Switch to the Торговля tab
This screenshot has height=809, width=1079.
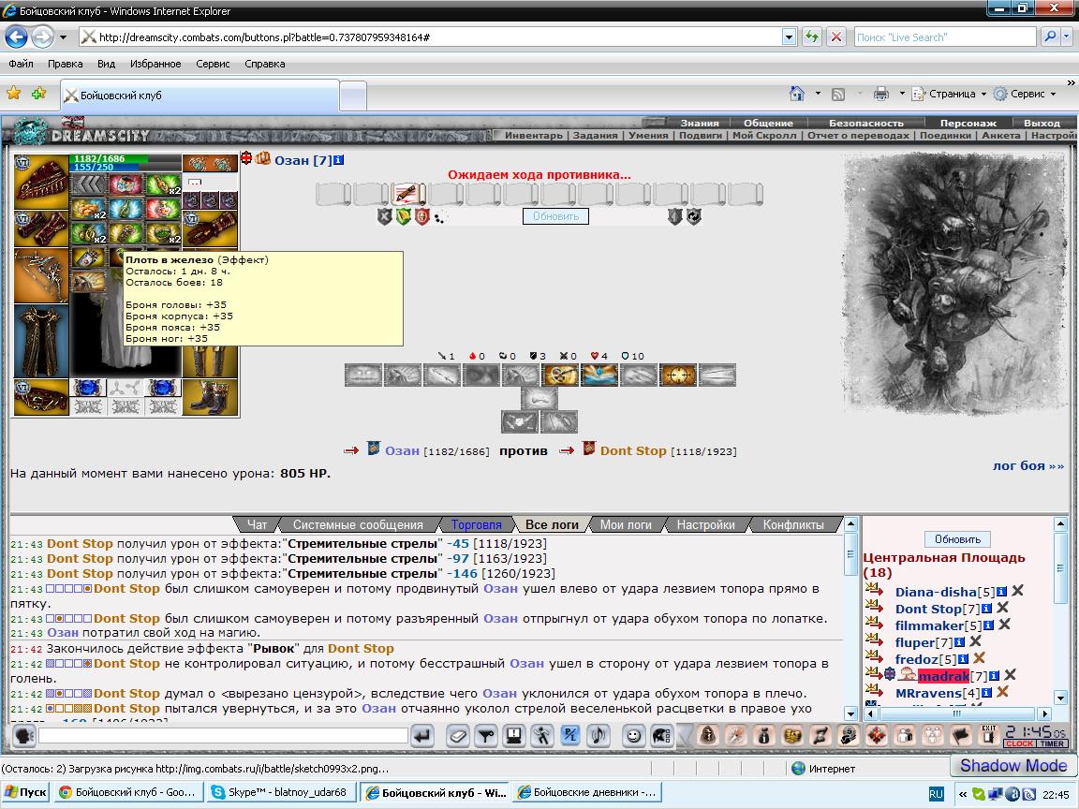click(476, 525)
